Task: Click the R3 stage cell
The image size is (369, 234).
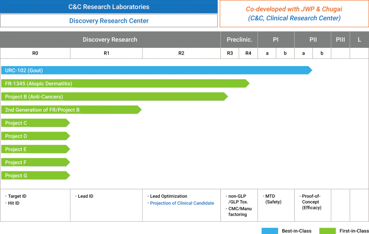Action: tap(229, 53)
